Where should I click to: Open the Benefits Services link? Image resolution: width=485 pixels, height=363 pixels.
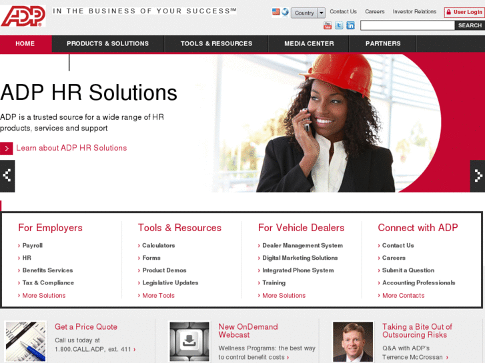coord(47,270)
